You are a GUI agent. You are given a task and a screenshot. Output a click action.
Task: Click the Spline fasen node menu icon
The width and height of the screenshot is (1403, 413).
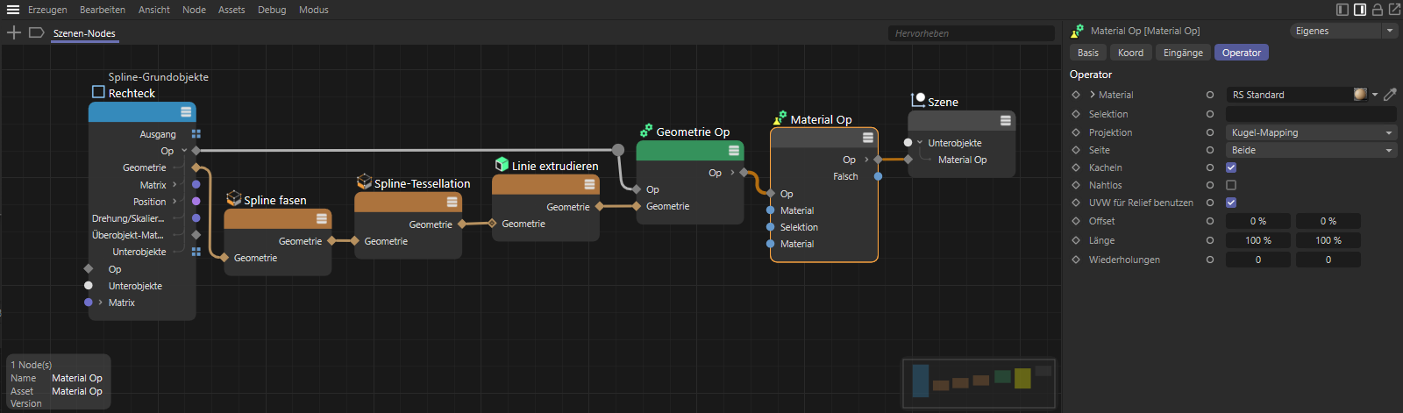(x=322, y=218)
